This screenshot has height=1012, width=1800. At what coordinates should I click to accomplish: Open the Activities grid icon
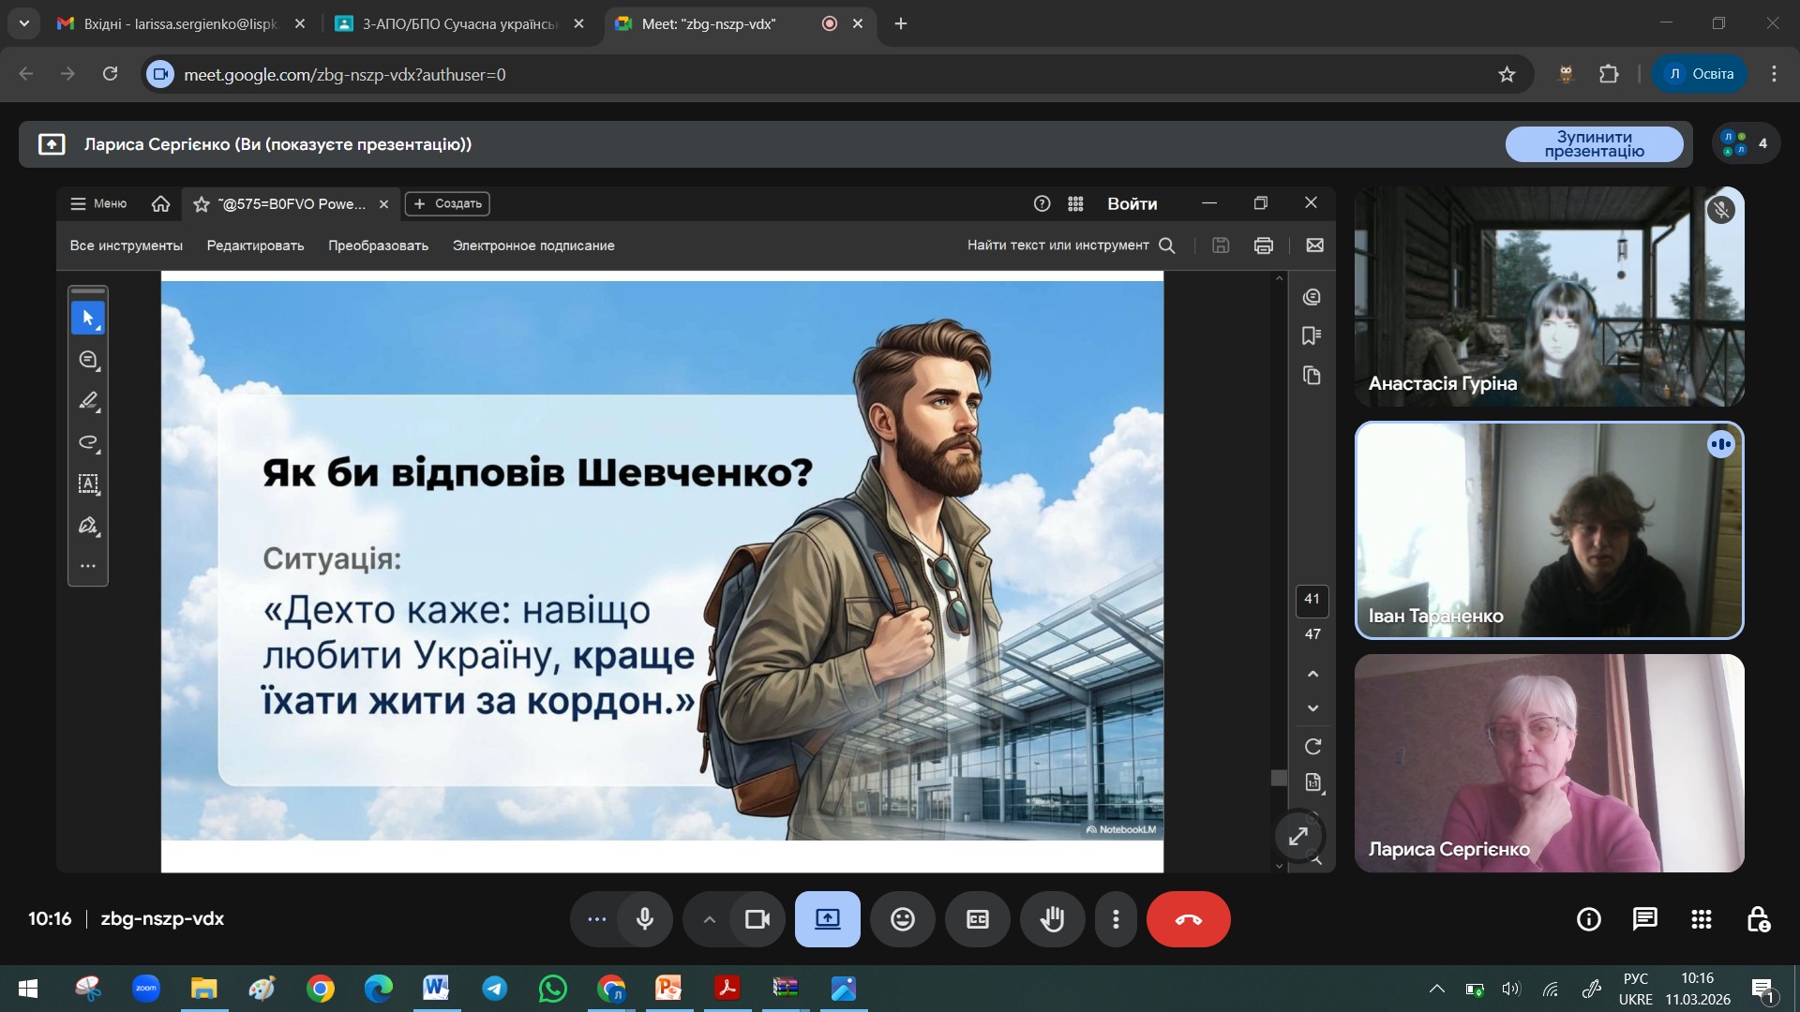pos(1702,919)
